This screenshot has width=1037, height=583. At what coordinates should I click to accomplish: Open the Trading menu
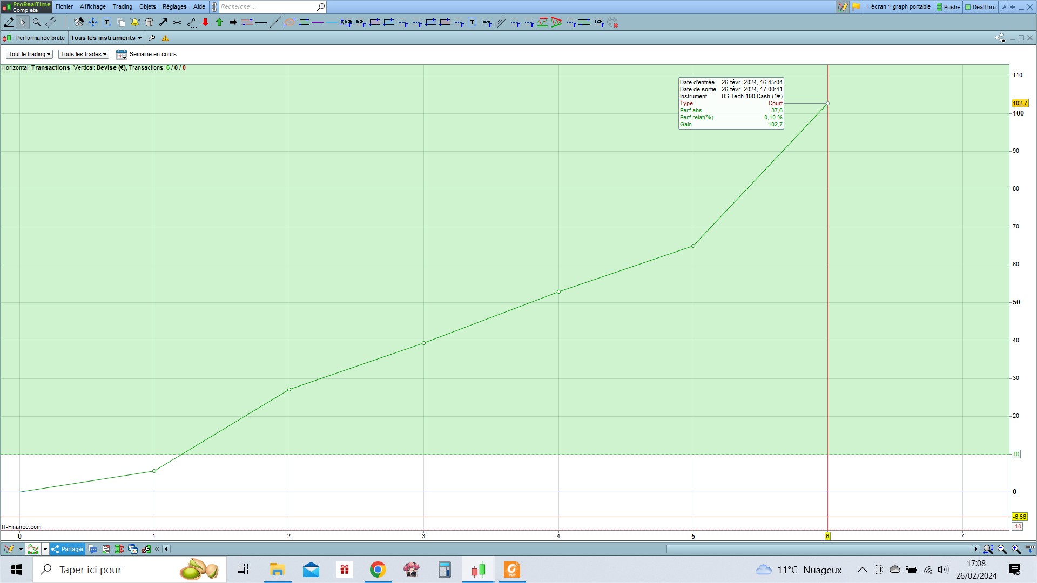[122, 6]
